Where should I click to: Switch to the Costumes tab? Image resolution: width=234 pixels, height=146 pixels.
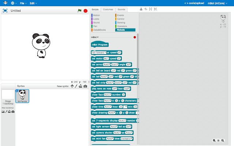[108, 9]
